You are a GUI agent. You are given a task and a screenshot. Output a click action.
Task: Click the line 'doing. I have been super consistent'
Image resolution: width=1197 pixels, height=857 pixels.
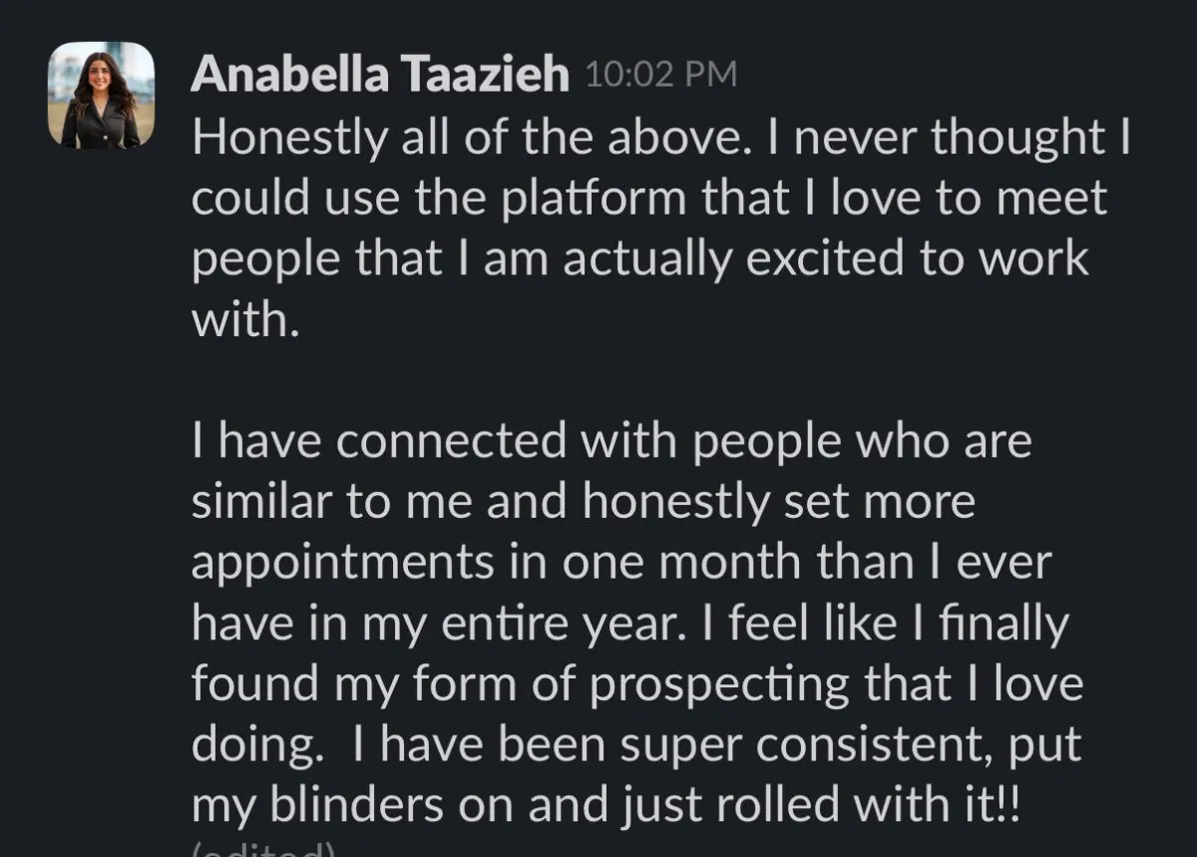click(x=637, y=745)
